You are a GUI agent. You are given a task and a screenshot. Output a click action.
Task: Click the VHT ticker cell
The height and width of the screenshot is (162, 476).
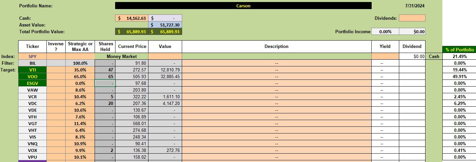(33, 130)
